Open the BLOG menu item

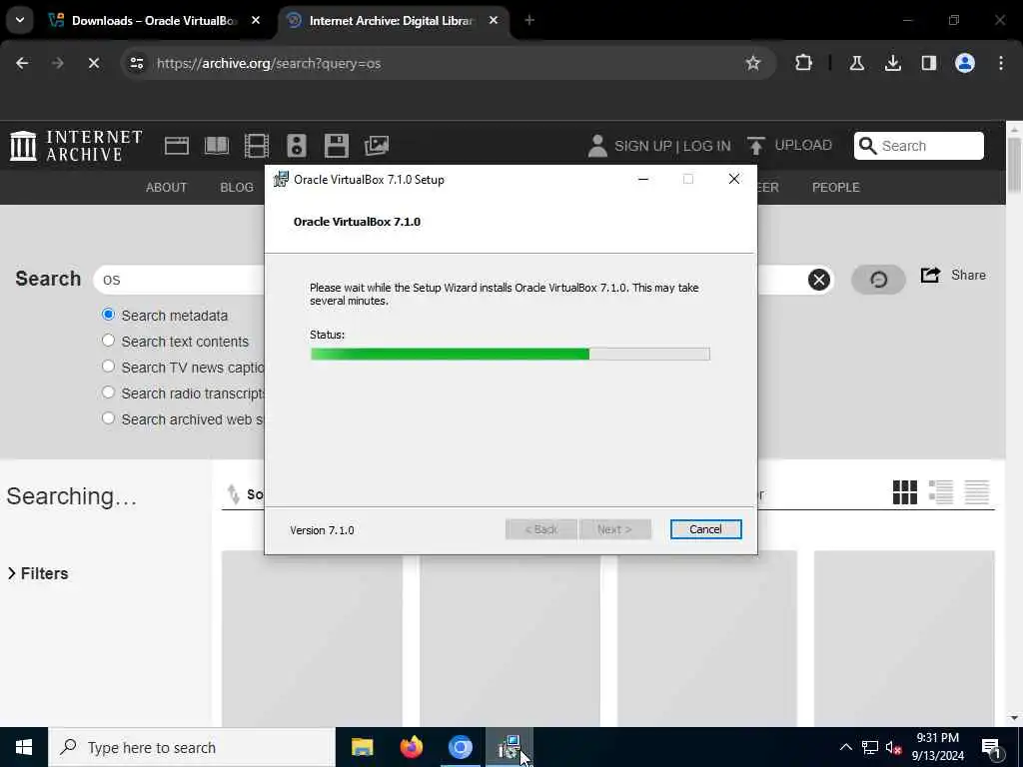[237, 187]
